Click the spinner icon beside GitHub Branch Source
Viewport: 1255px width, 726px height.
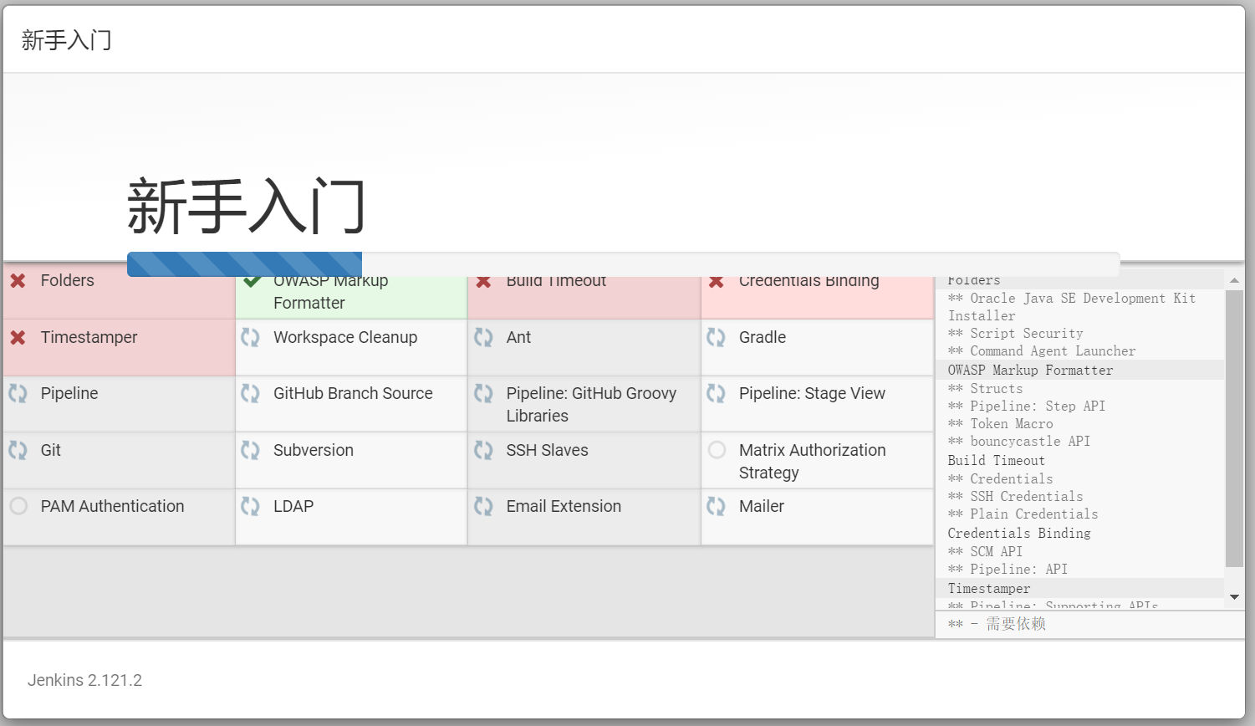click(251, 393)
